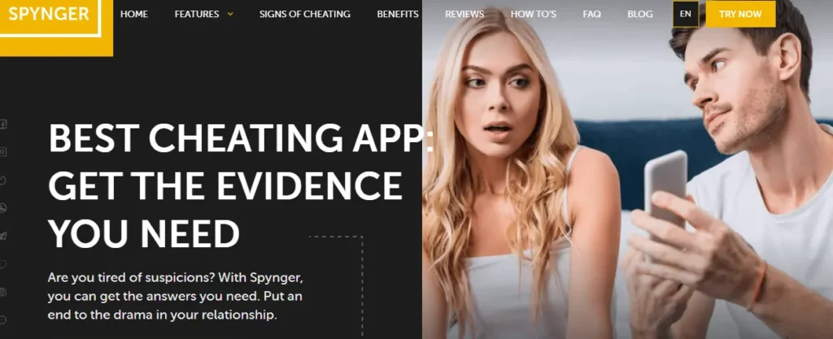Go to the Home page
This screenshot has height=339, width=833.
click(x=134, y=15)
